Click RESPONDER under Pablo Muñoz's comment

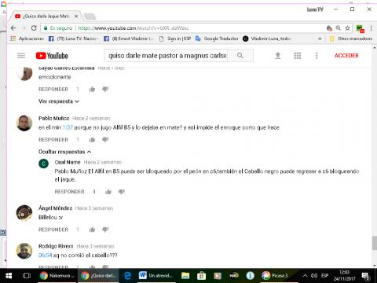53,140
